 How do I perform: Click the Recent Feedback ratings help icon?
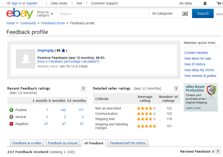[83, 89]
